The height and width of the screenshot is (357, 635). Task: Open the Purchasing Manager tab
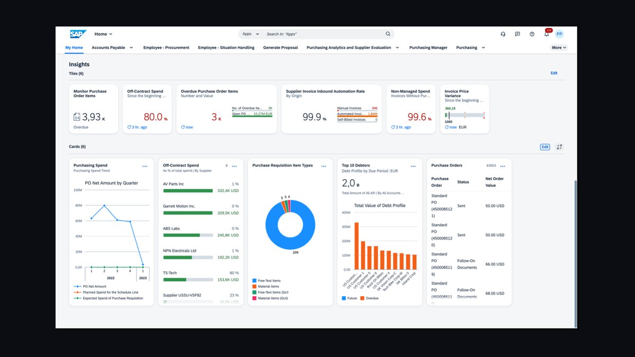[428, 48]
